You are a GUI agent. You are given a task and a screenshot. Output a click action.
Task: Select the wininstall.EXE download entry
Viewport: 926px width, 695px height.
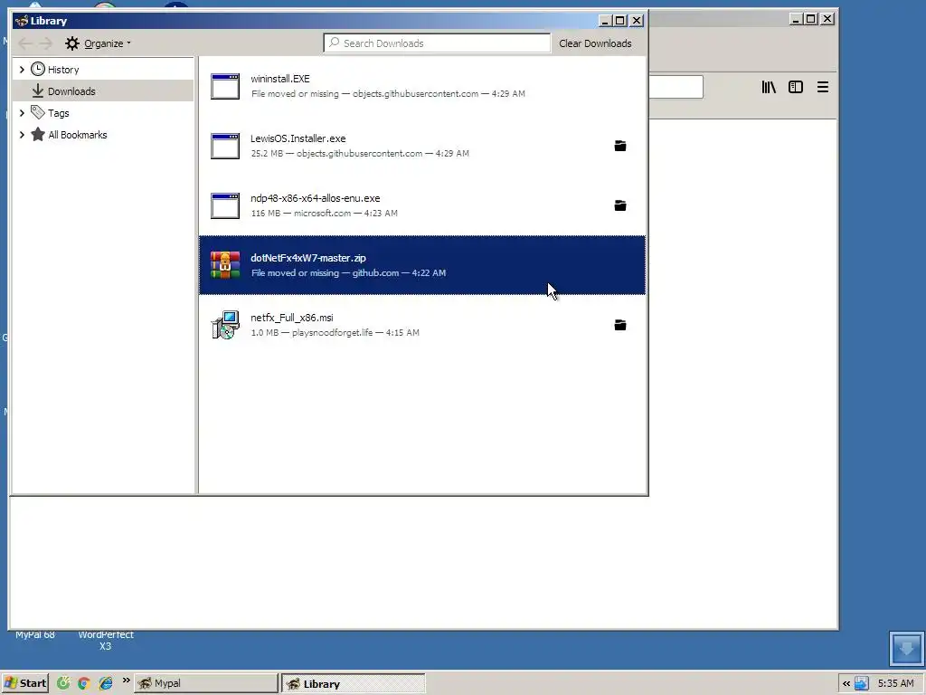point(422,86)
